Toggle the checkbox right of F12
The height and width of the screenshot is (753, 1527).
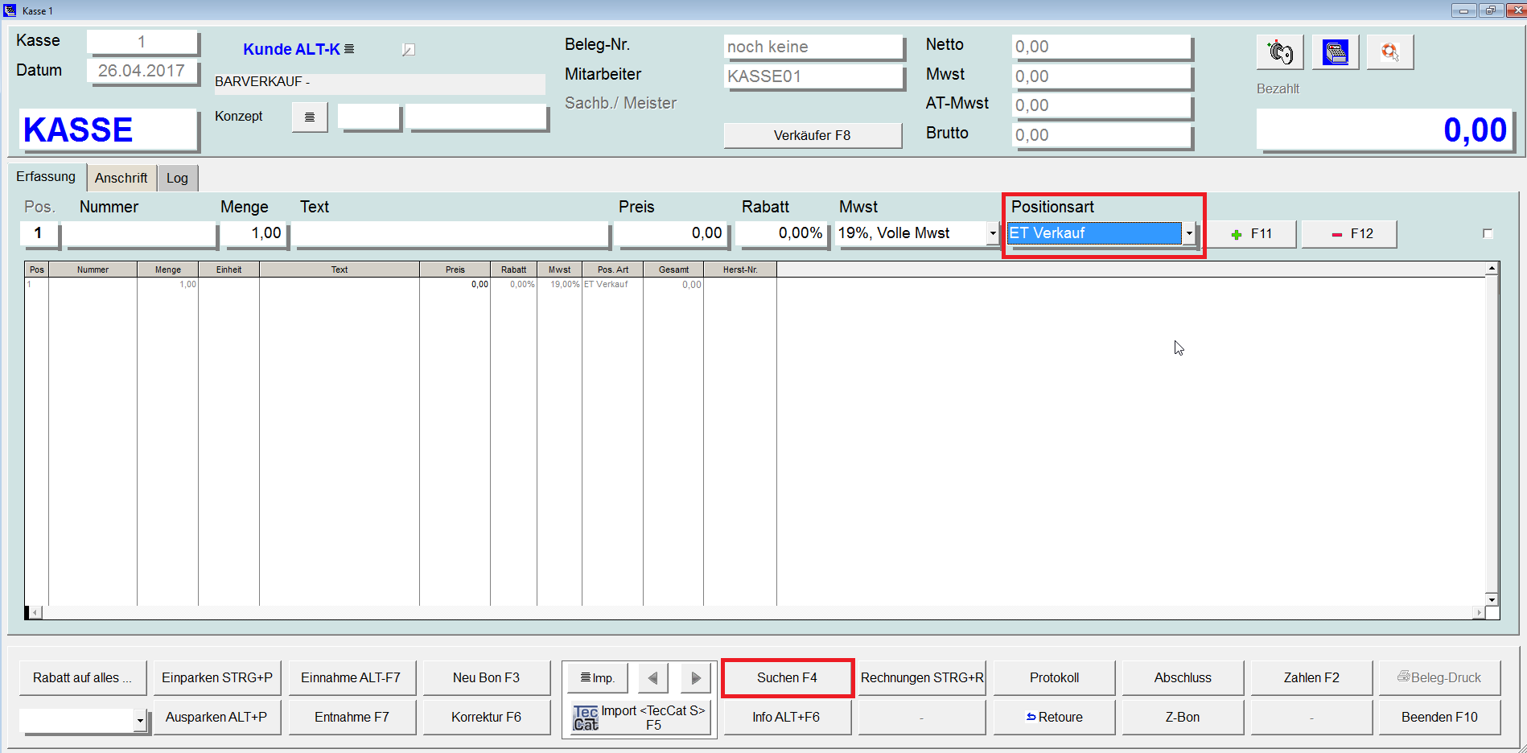tap(1488, 234)
